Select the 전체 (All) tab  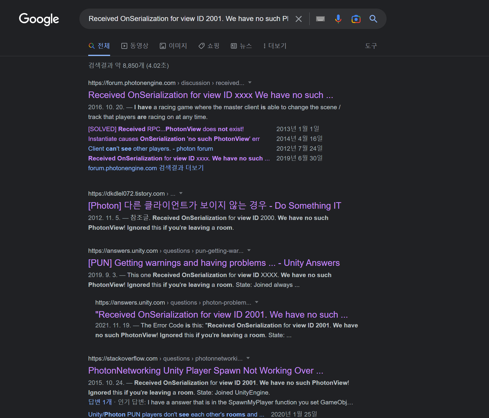click(99, 46)
